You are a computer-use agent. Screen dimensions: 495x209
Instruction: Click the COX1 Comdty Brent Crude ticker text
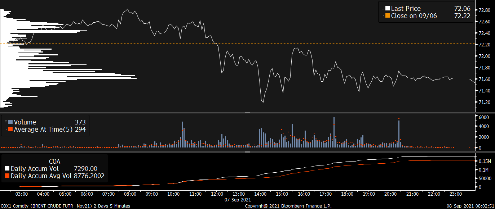click(x=66, y=206)
